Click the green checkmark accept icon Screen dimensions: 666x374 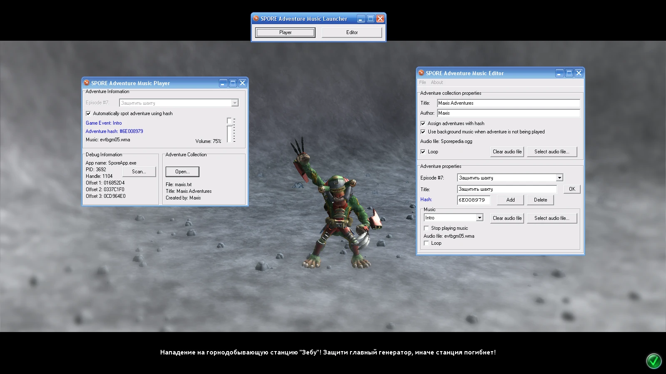tap(654, 361)
